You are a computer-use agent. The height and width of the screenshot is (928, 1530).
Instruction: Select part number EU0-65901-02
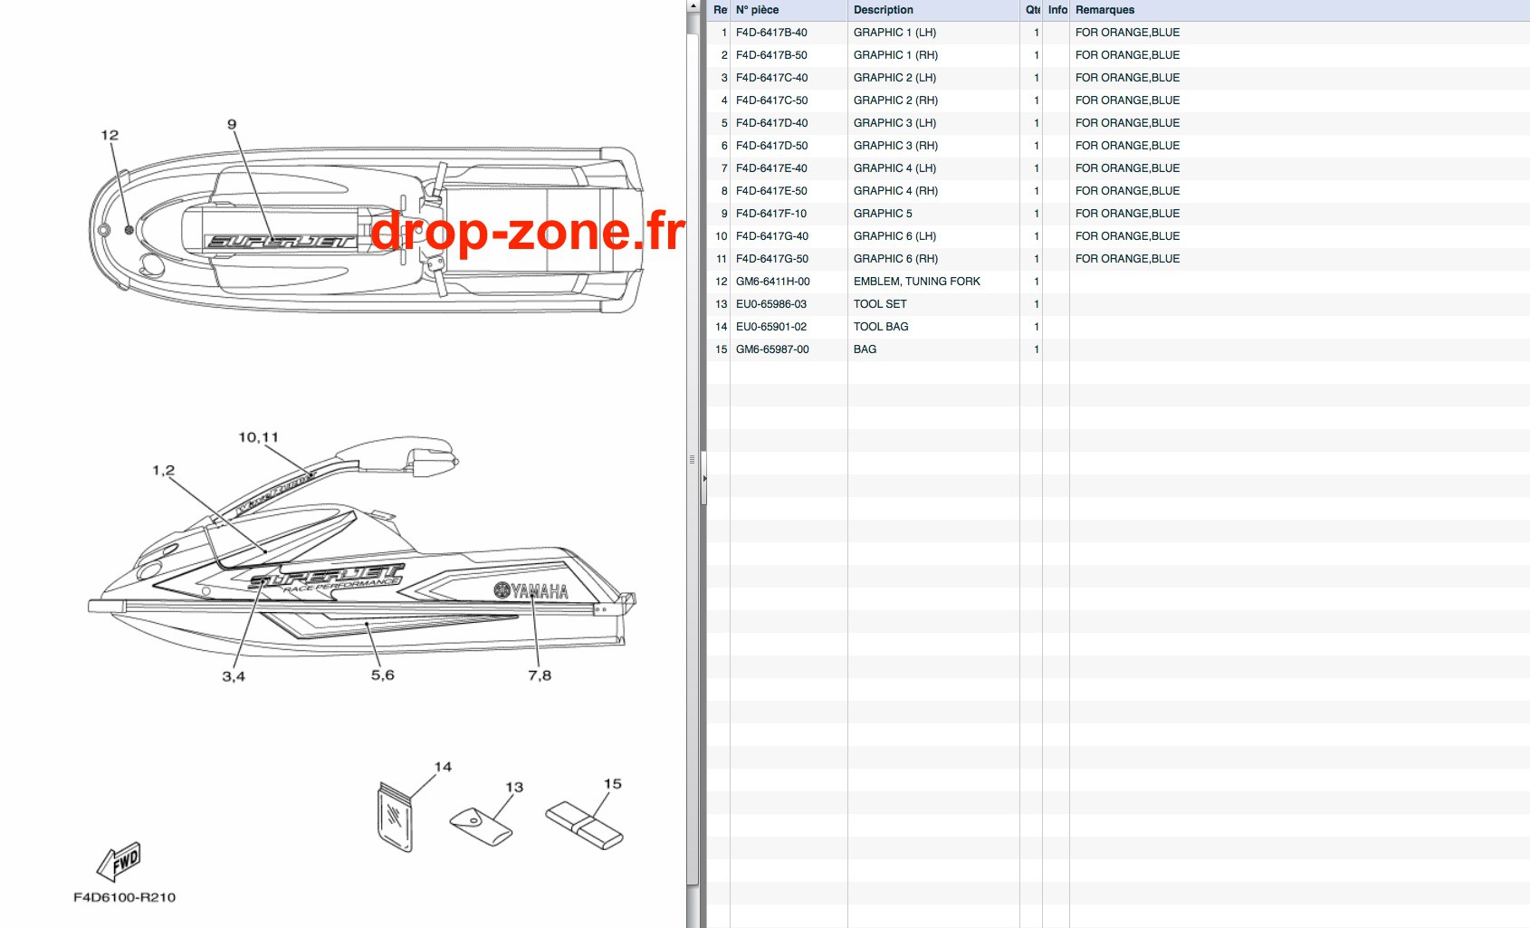(771, 327)
